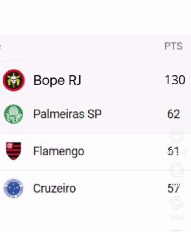Click the Palmeiras SP team name
The width and height of the screenshot is (191, 232).
(x=68, y=114)
